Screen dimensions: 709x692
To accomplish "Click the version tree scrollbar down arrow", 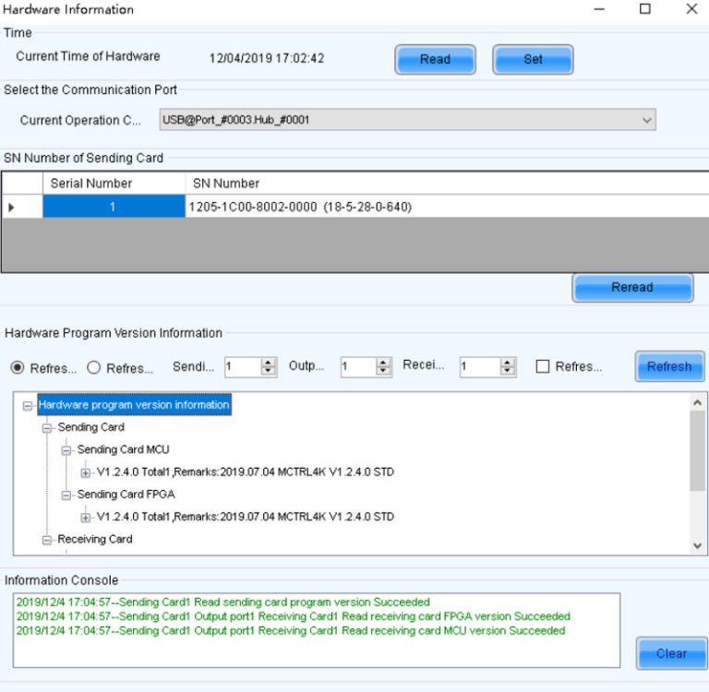I will point(697,546).
